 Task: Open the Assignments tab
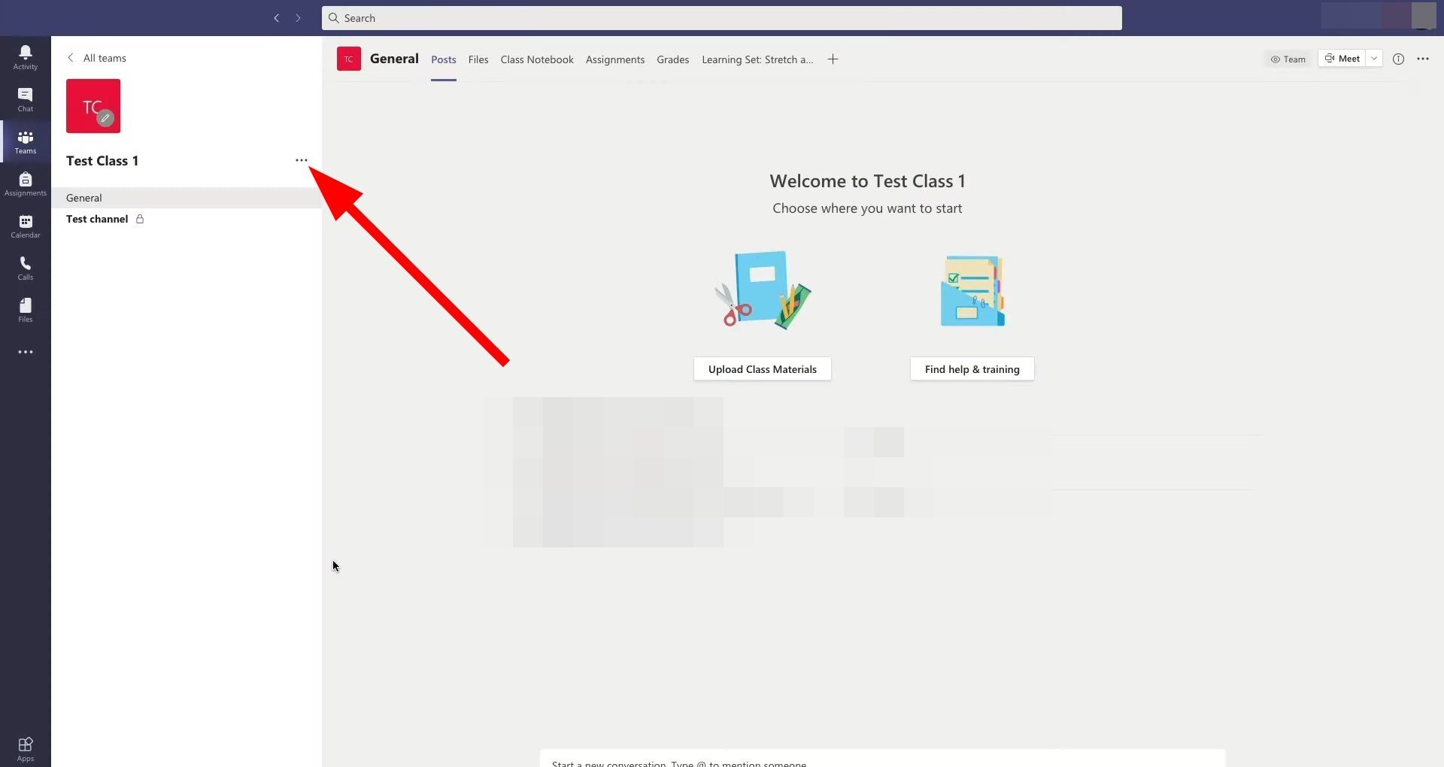(615, 59)
